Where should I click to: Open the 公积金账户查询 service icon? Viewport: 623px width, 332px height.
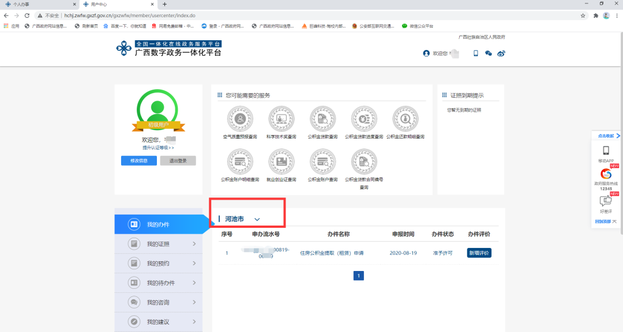click(322, 162)
